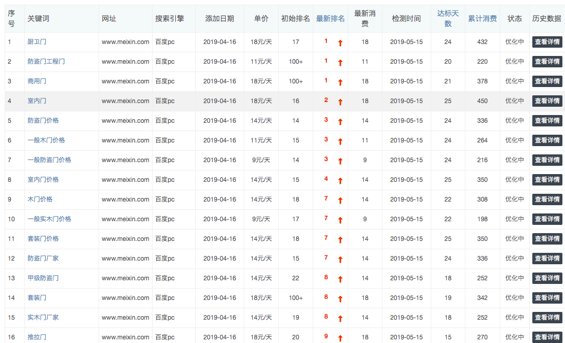
Task: View details (查看详情) for 商用门 row
Action: [x=547, y=81]
